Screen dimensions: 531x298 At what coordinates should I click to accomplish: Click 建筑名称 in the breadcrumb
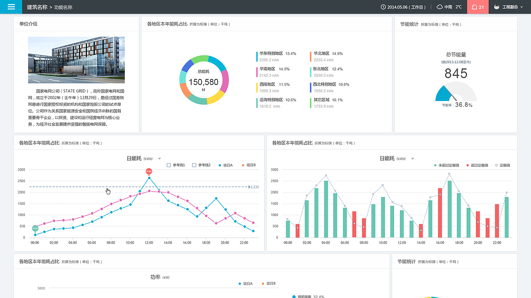[x=37, y=7]
